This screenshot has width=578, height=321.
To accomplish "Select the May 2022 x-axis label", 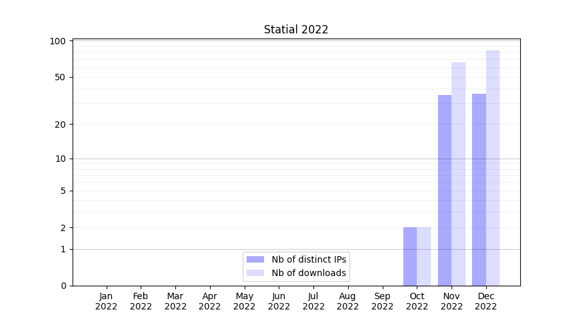I will (245, 301).
